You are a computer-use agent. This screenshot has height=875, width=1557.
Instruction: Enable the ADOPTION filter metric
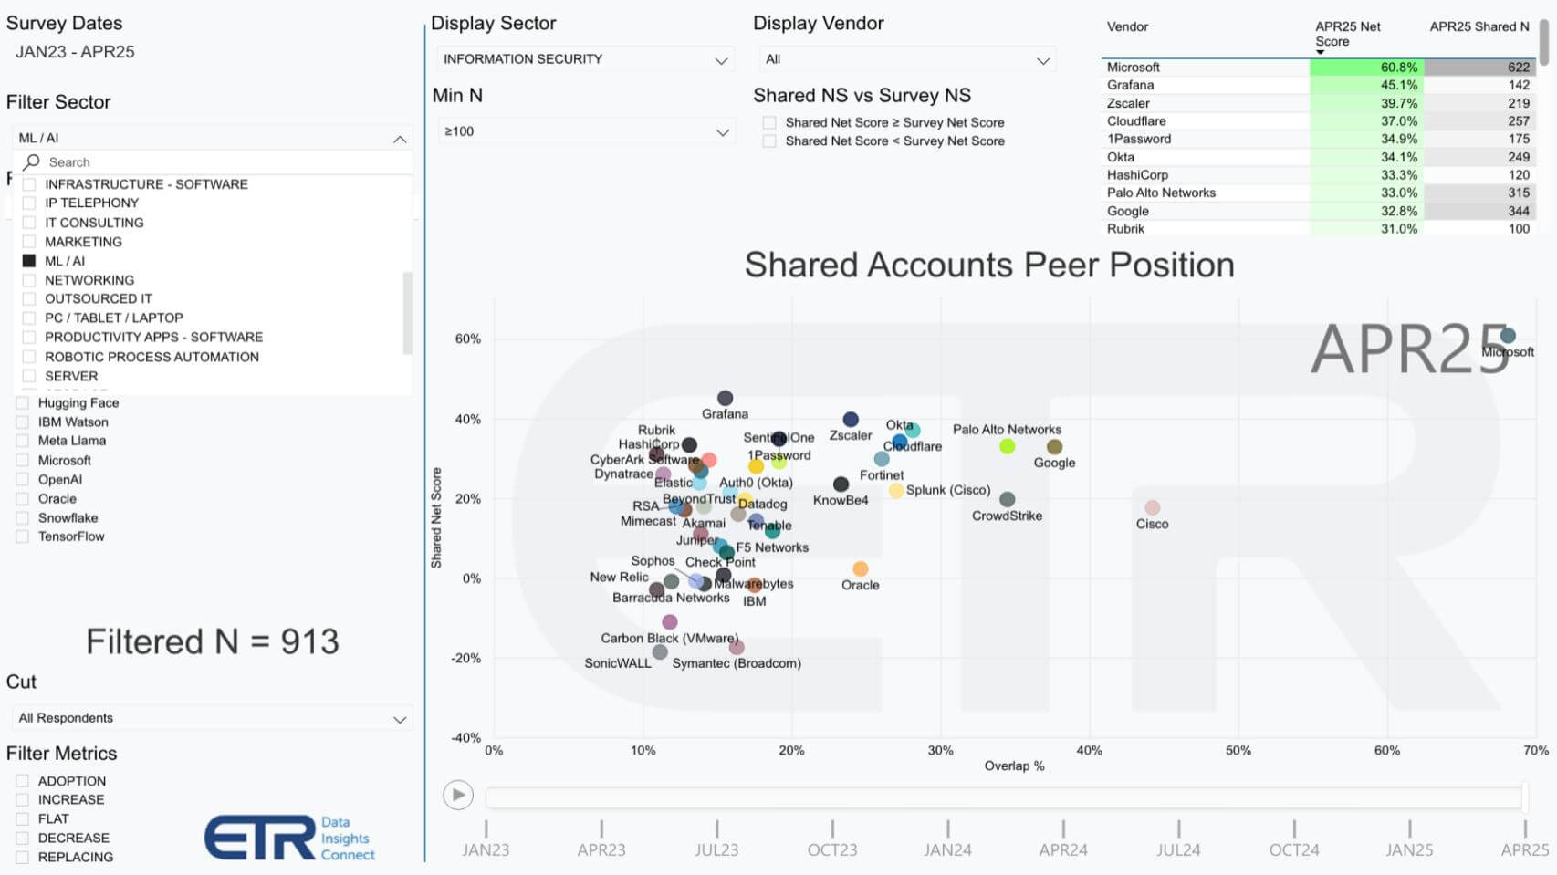tap(21, 781)
